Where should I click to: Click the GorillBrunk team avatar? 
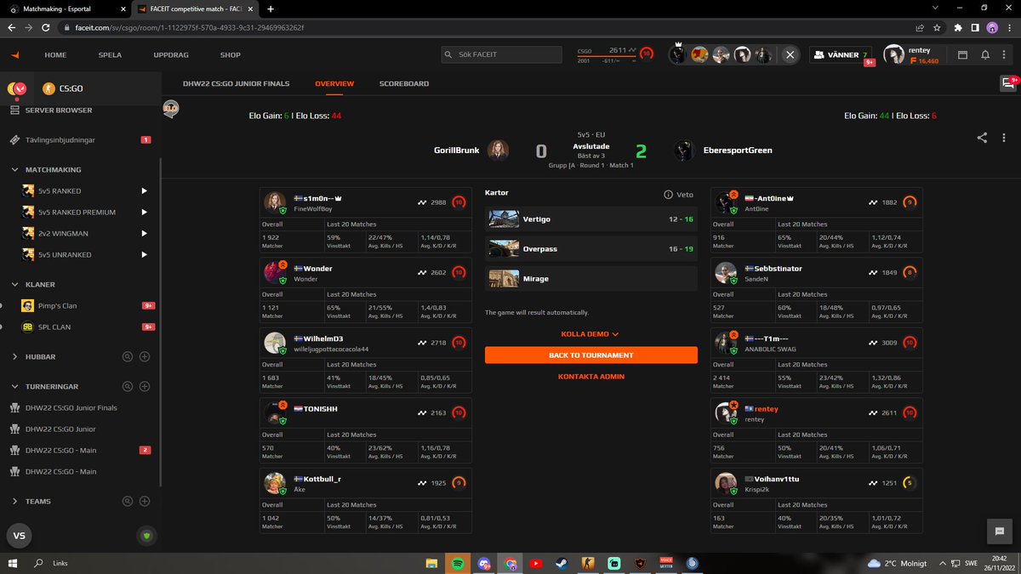(x=499, y=151)
